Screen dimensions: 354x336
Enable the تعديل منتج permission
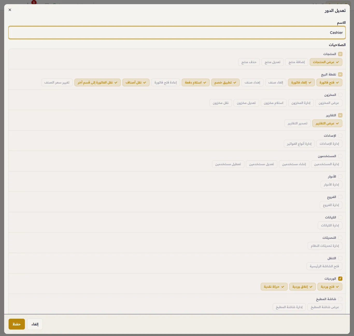273,62
